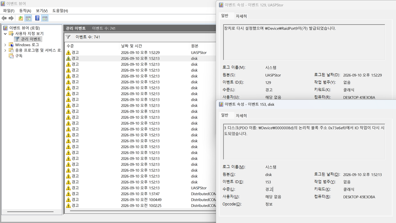Image resolution: width=396 pixels, height=223 pixels.
Task: Go forward with the right arrow toolbar icon
Action: 11,18
